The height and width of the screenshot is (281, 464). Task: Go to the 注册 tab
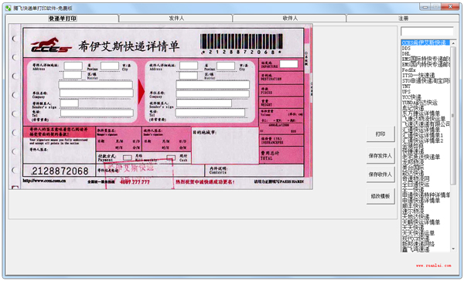(403, 19)
